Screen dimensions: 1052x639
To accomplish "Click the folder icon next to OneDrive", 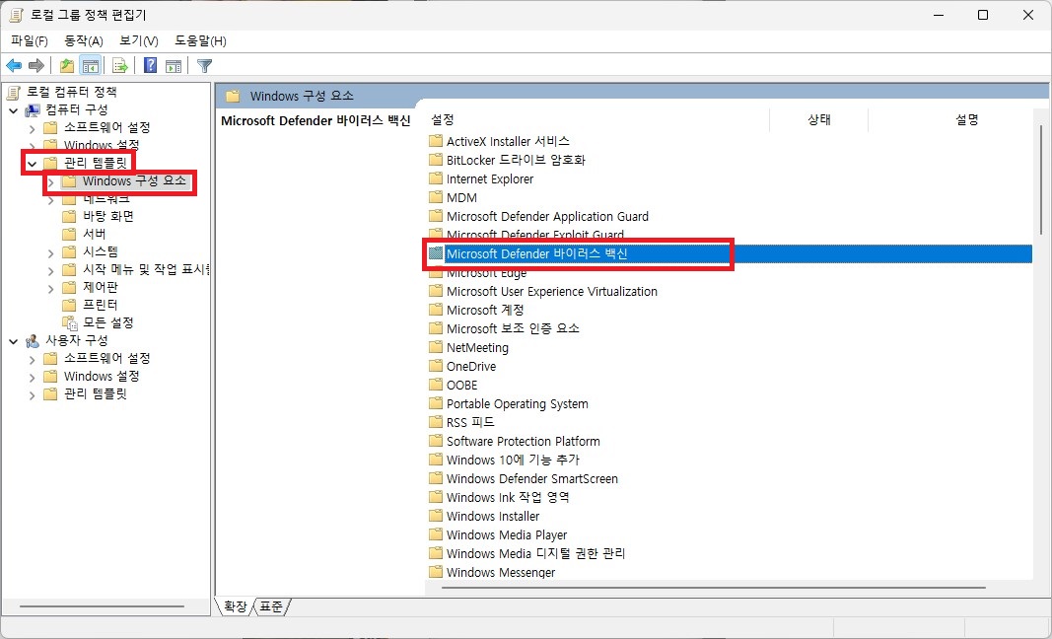I will [x=436, y=367].
